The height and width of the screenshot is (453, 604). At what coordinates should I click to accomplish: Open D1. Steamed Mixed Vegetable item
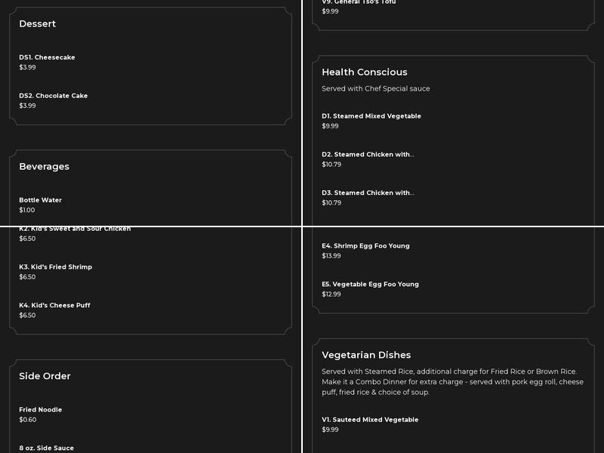[371, 116]
